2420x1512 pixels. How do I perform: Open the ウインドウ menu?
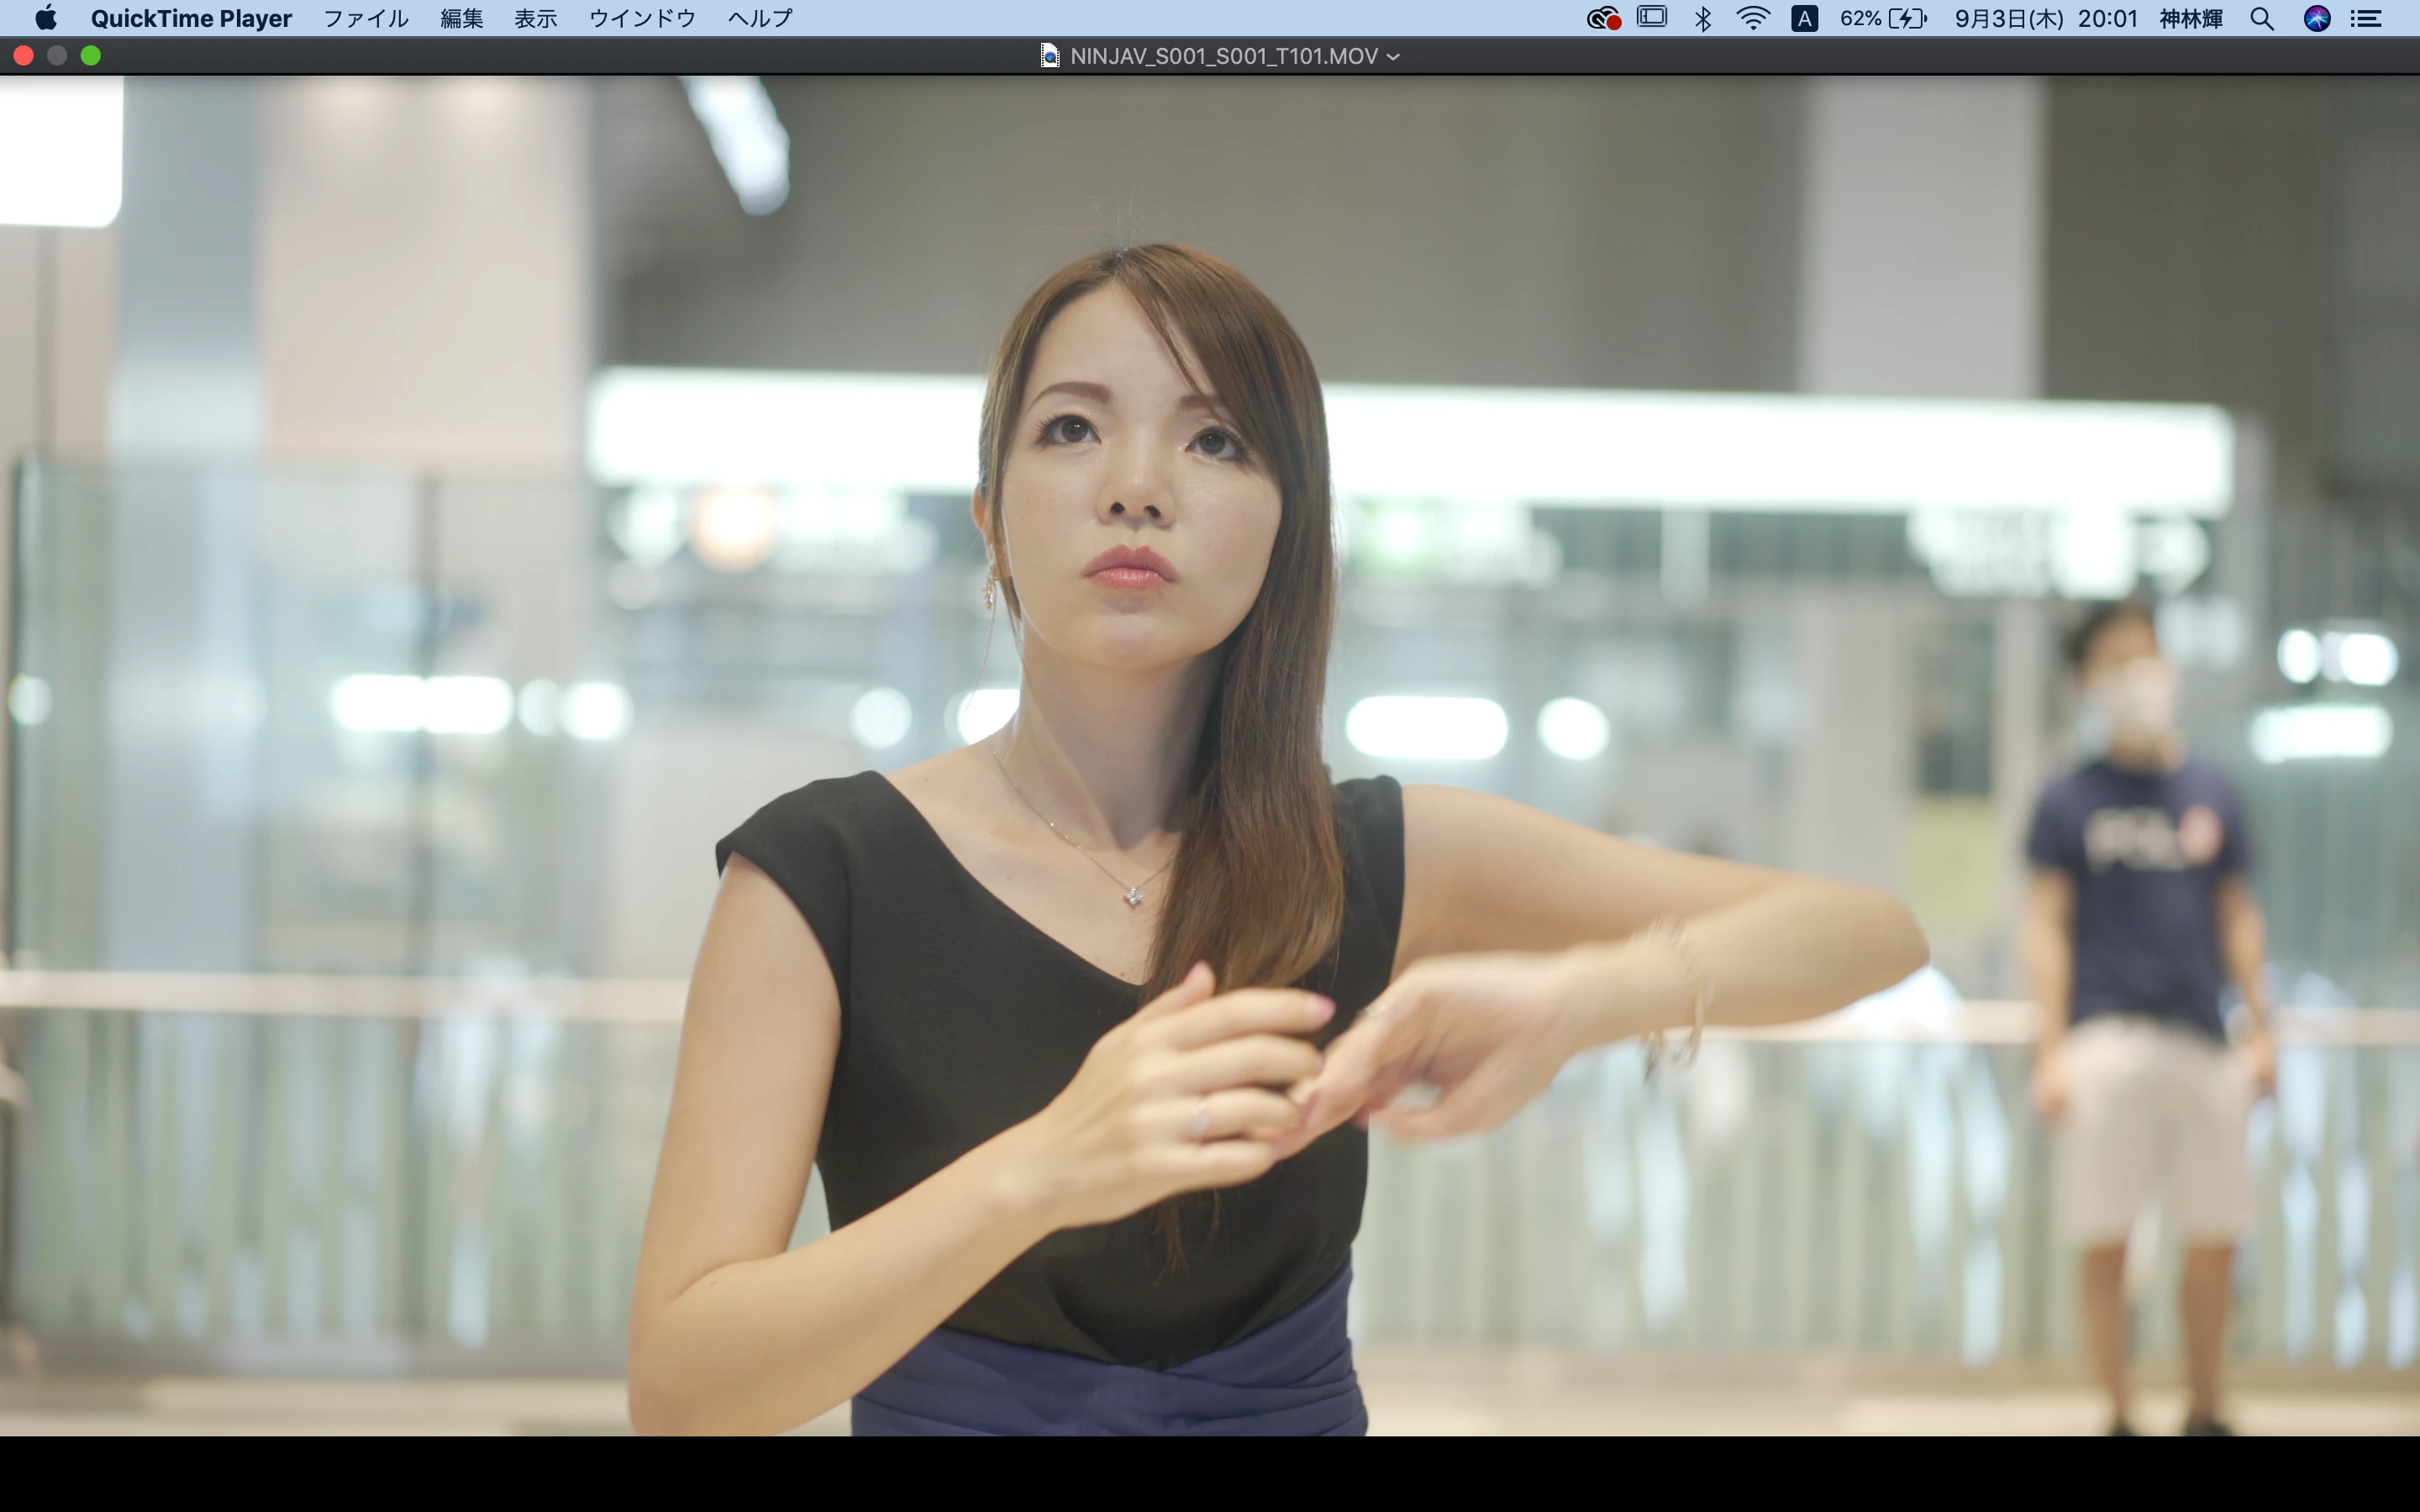[642, 18]
